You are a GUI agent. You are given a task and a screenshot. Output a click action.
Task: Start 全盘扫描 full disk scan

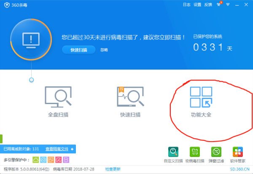pyautogui.click(x=58, y=102)
